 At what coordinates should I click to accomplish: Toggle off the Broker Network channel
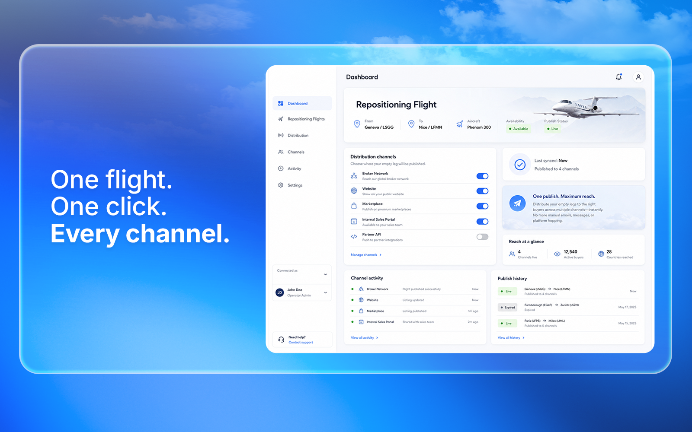482,176
